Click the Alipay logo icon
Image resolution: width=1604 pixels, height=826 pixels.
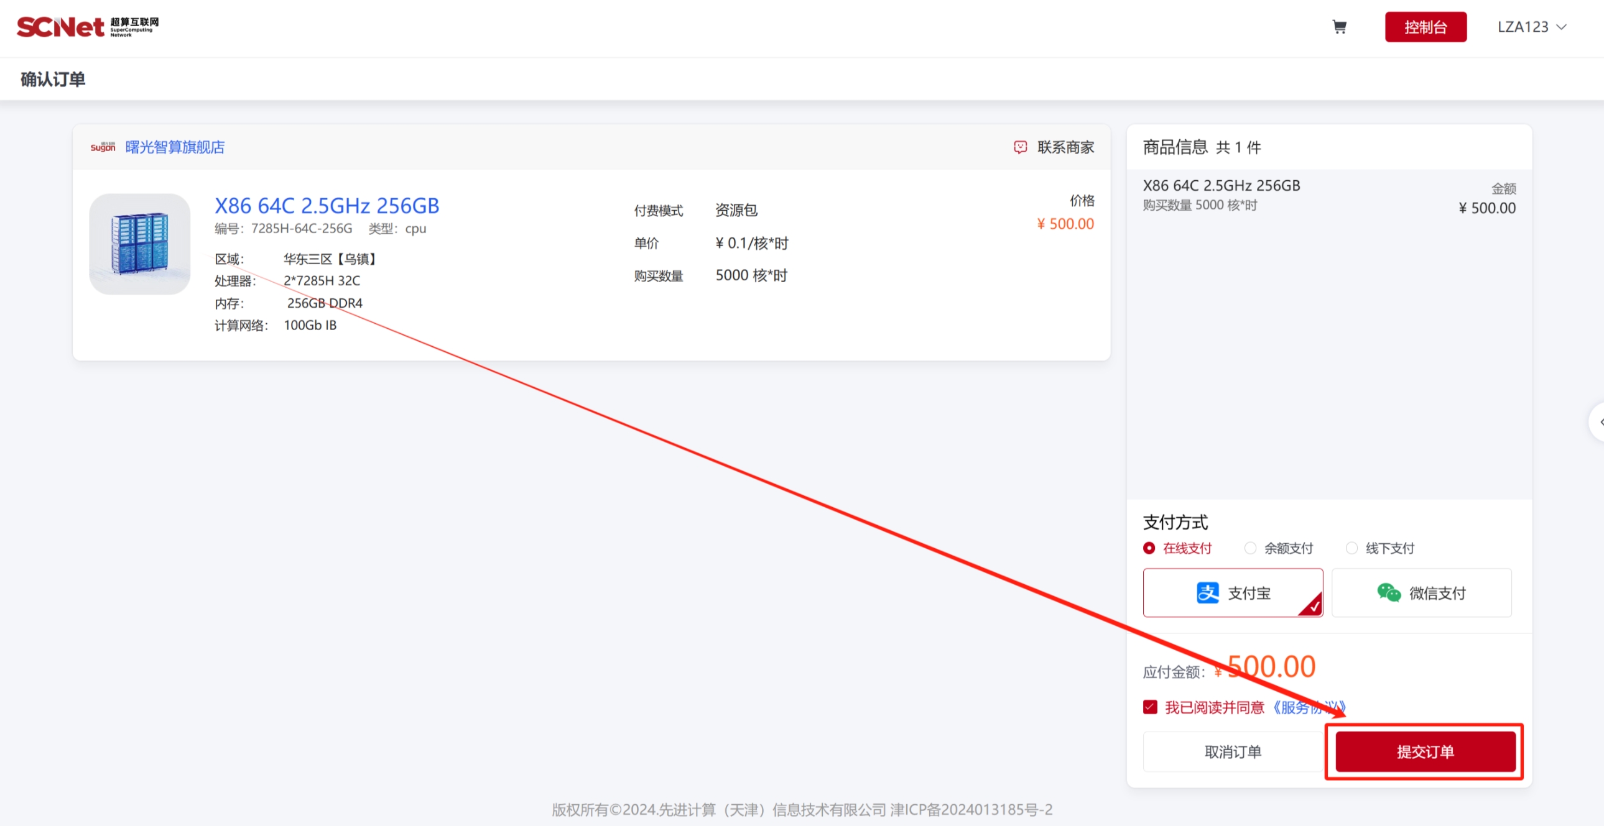pyautogui.click(x=1207, y=592)
